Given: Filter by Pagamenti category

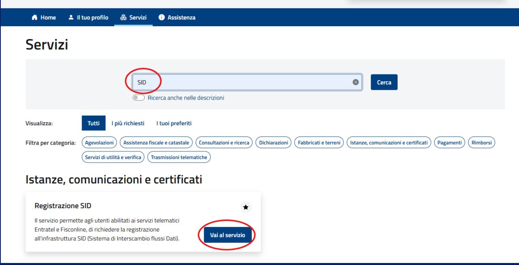Looking at the screenshot, I should (x=449, y=143).
